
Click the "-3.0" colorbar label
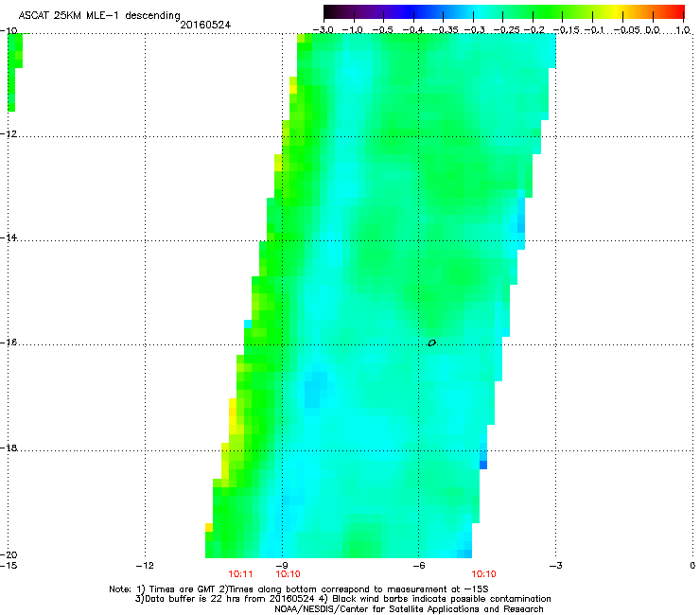[x=323, y=30]
